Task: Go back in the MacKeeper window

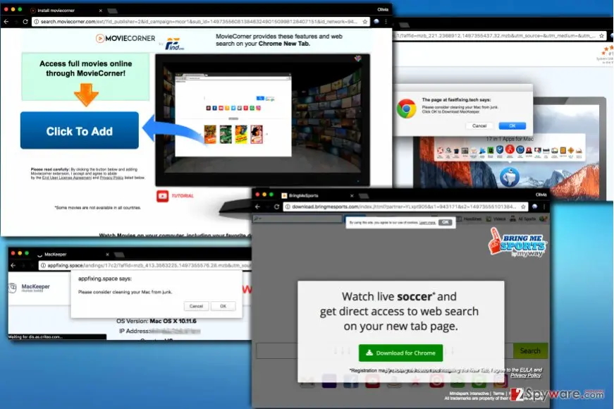Action: point(13,265)
